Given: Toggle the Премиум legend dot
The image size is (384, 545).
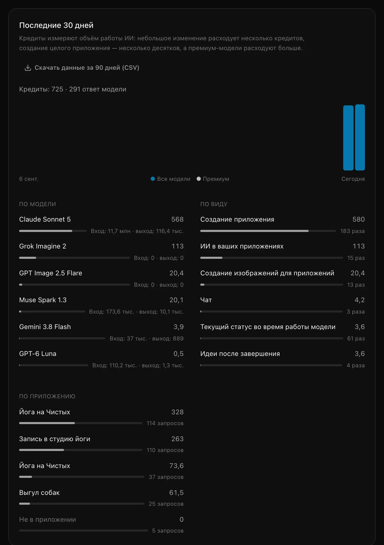Looking at the screenshot, I should coord(198,179).
